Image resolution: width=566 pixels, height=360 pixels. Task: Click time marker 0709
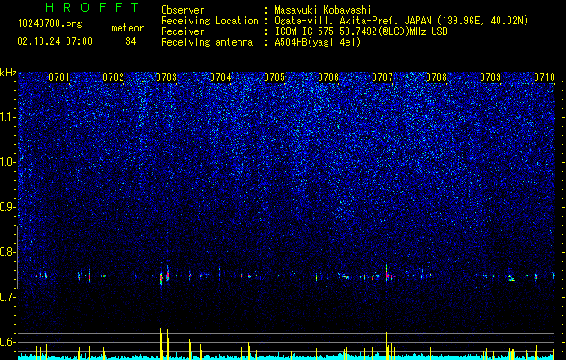[490, 77]
